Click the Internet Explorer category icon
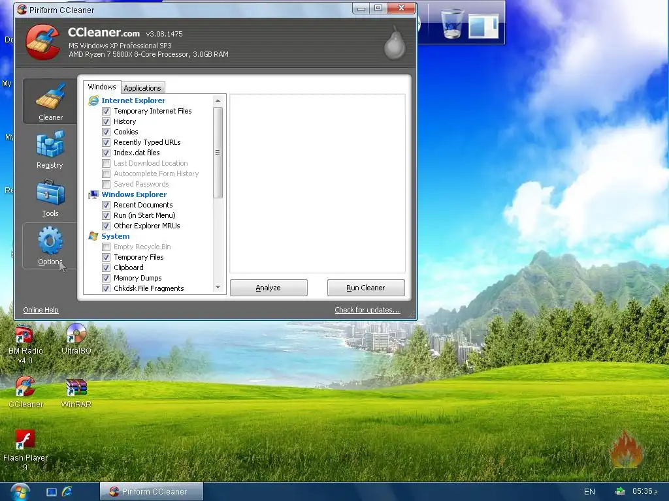This screenshot has width=669, height=501. coord(93,100)
